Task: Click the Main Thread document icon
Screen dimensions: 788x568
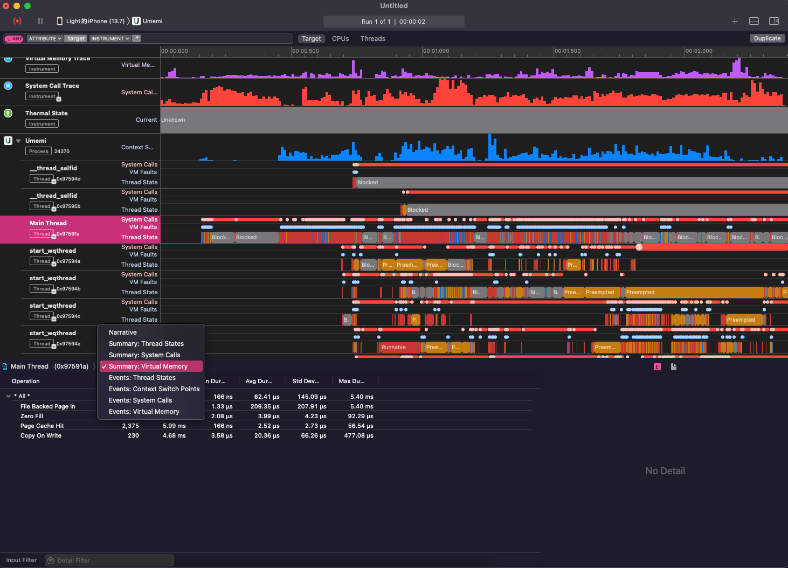Action: [x=5, y=366]
